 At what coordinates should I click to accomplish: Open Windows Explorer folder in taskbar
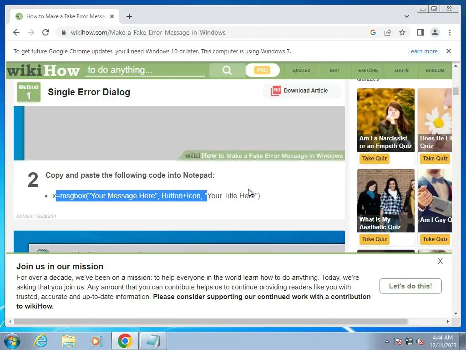coord(69,341)
